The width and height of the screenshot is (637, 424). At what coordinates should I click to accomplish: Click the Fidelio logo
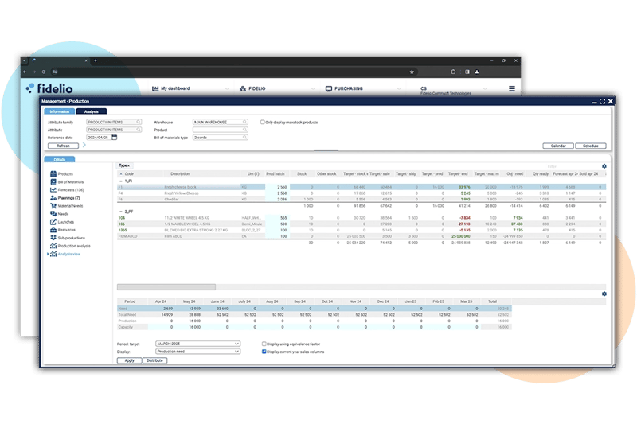49,88
